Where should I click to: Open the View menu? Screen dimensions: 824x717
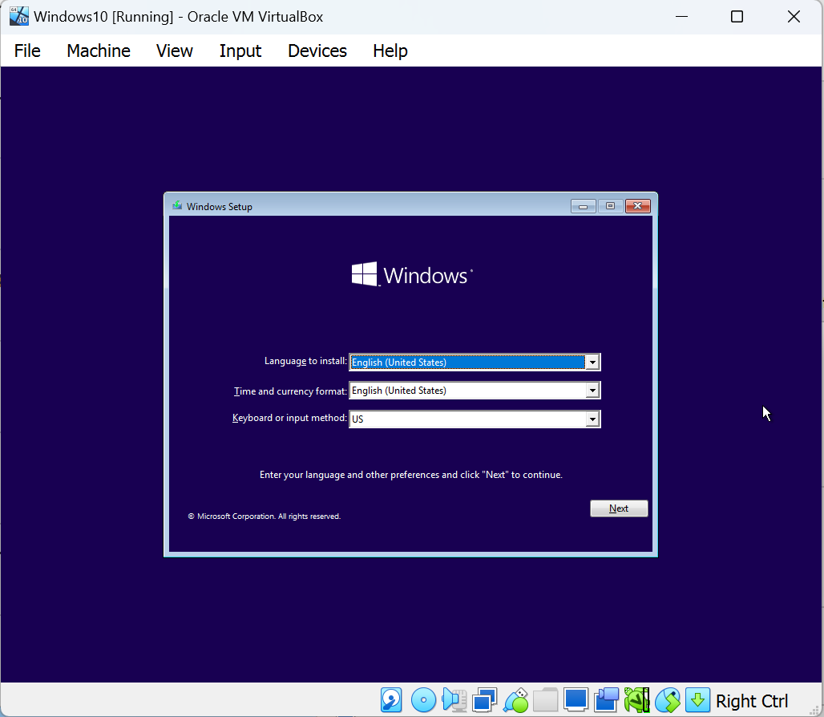(175, 51)
